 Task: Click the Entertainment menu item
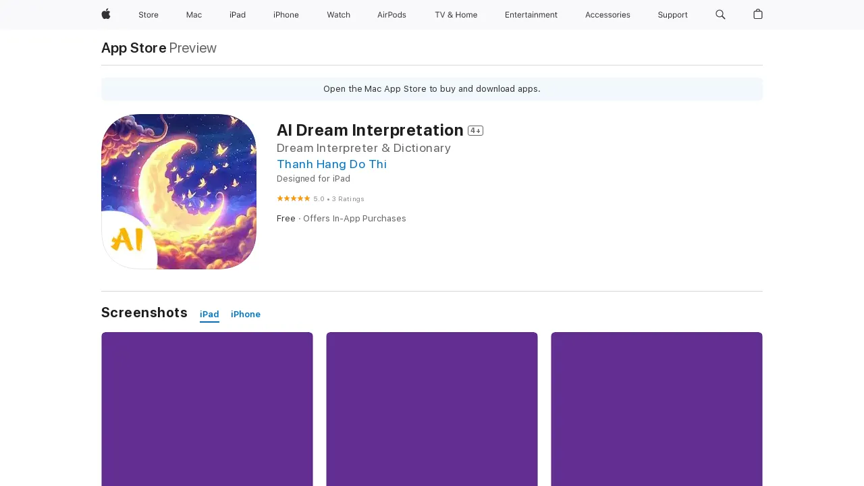coord(531,15)
